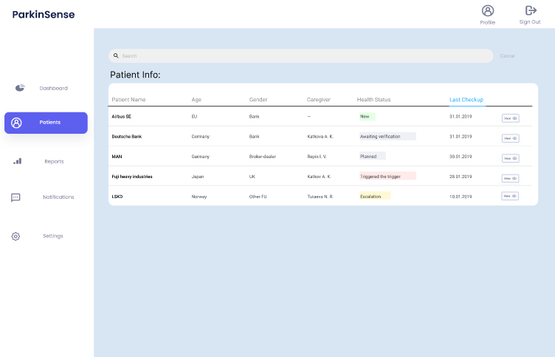Click the Settings gear icon
555x357 pixels.
(15, 237)
